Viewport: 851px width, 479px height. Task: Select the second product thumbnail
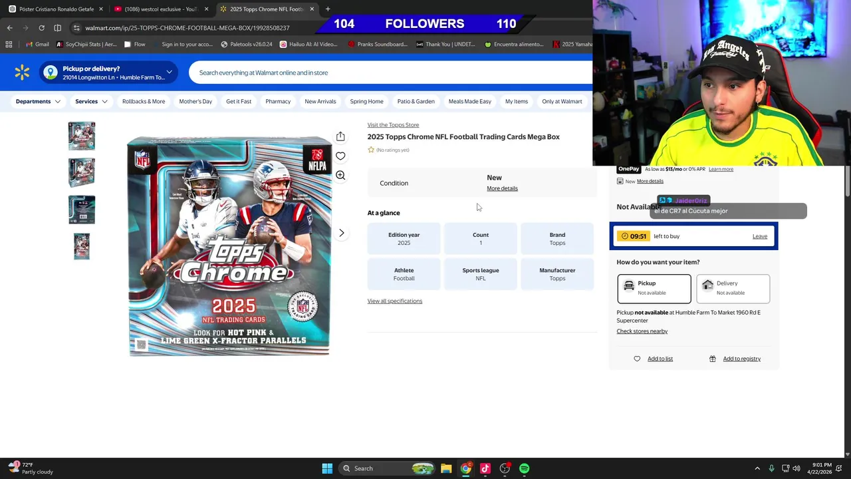point(82,173)
